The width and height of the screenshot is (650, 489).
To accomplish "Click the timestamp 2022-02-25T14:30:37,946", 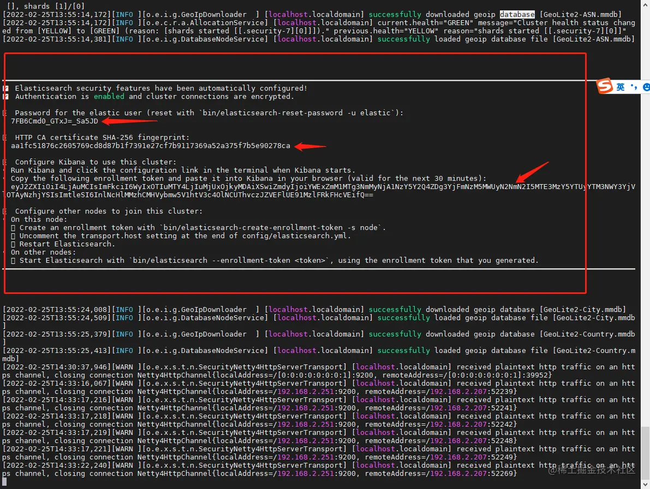I will (x=57, y=367).
